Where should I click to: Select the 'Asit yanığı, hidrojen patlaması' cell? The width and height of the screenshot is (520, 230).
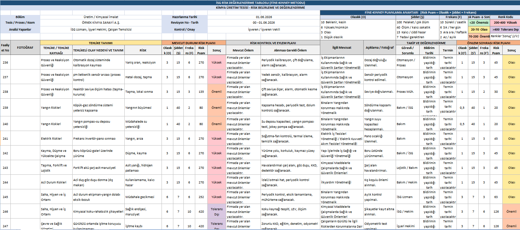tap(143, 167)
